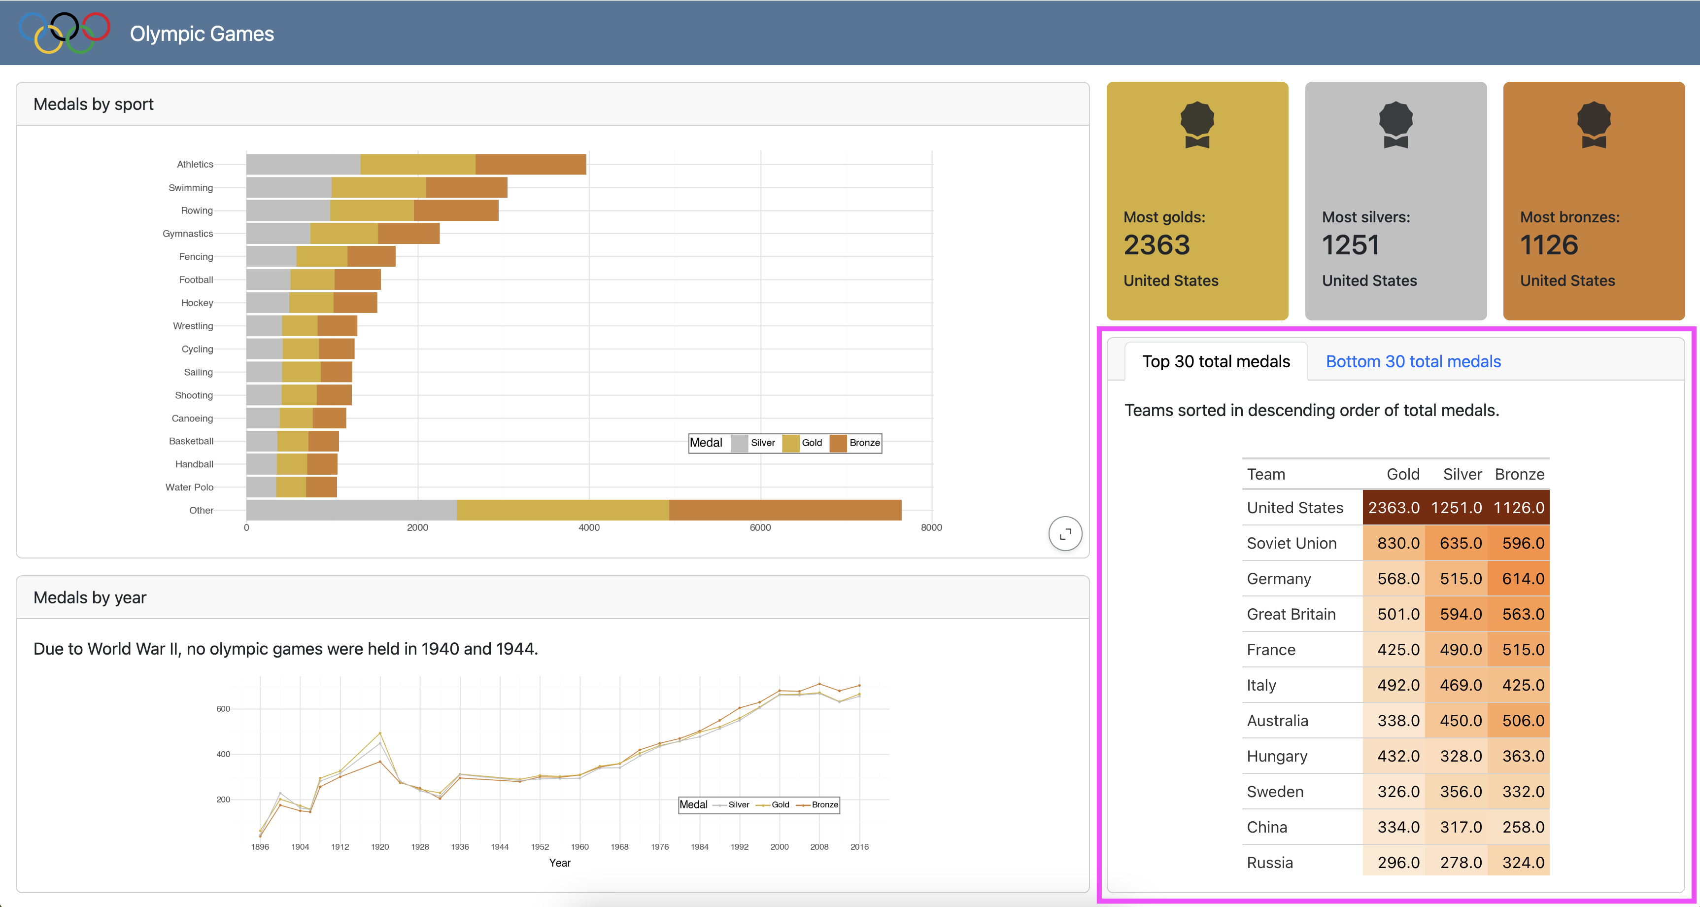Click the Silver swatch in the sport legend

(x=740, y=443)
